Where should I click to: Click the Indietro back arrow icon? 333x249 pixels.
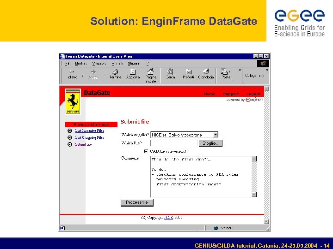pyautogui.click(x=72, y=72)
